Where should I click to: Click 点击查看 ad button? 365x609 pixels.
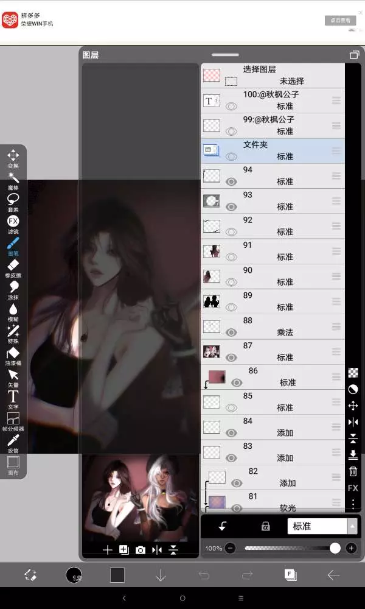click(x=340, y=21)
